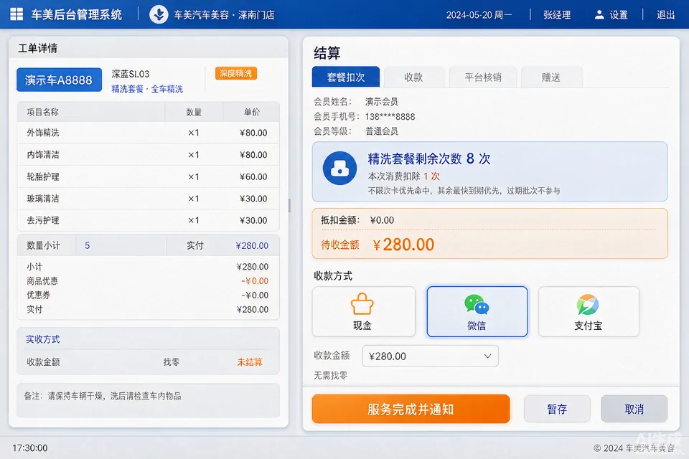Click the 暂存 button
Viewport: 689px width, 459px height.
click(557, 409)
